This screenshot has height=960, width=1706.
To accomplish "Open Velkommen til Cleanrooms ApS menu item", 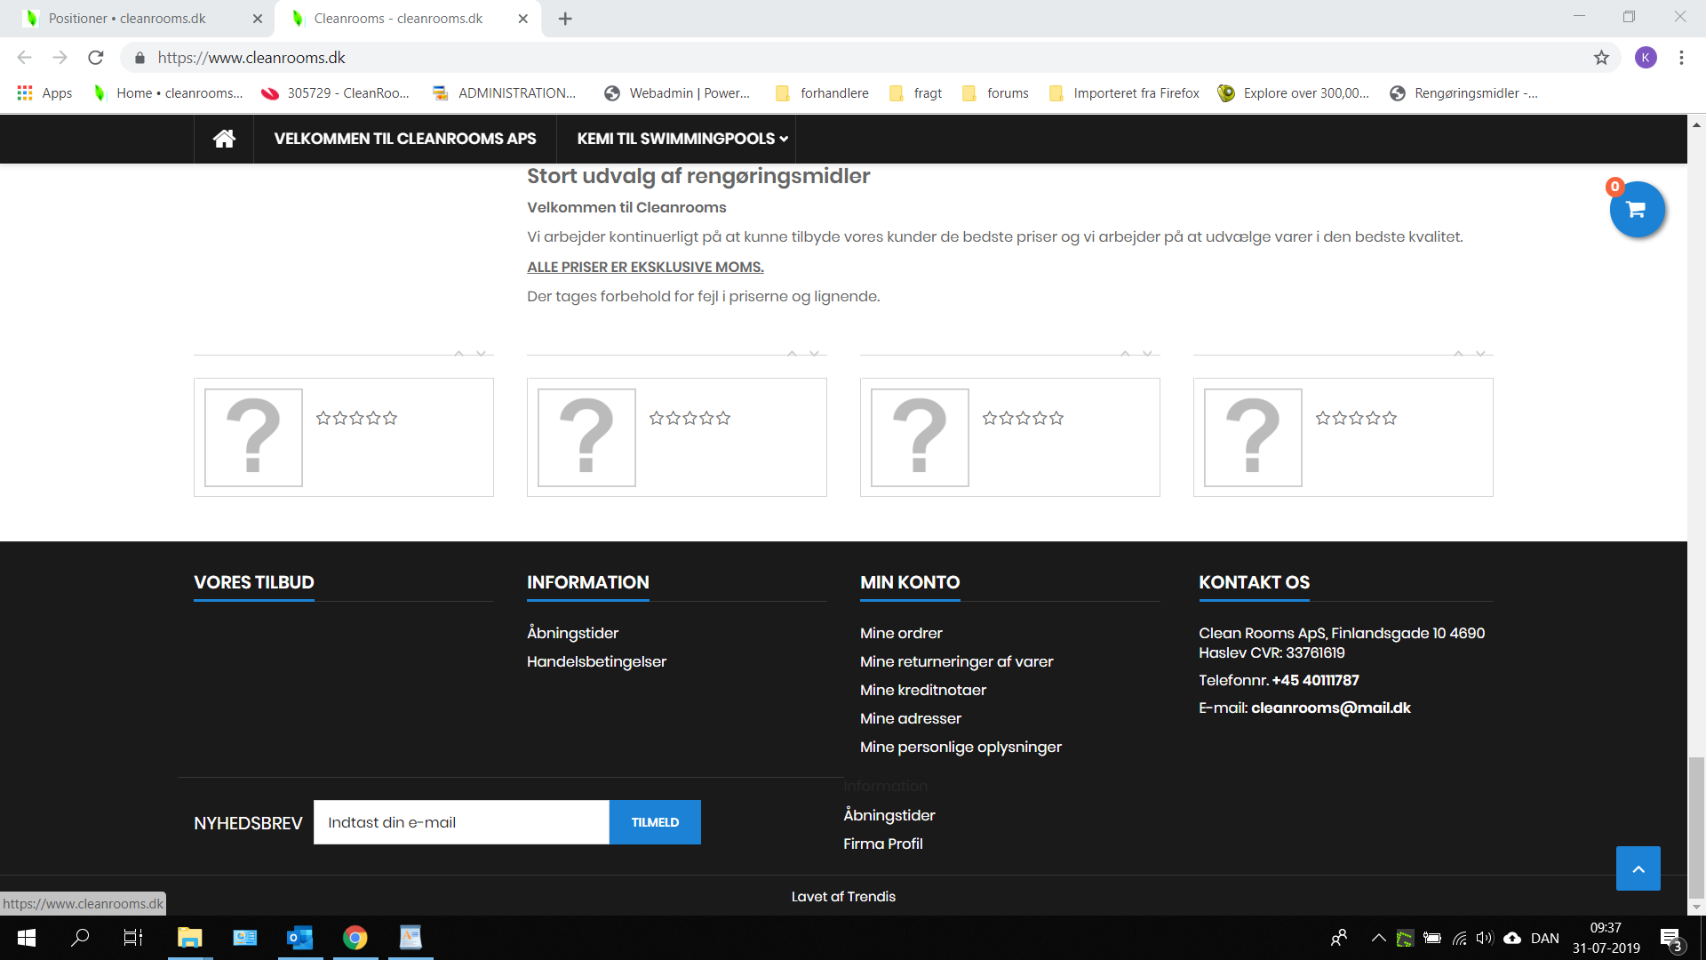I will (x=405, y=139).
